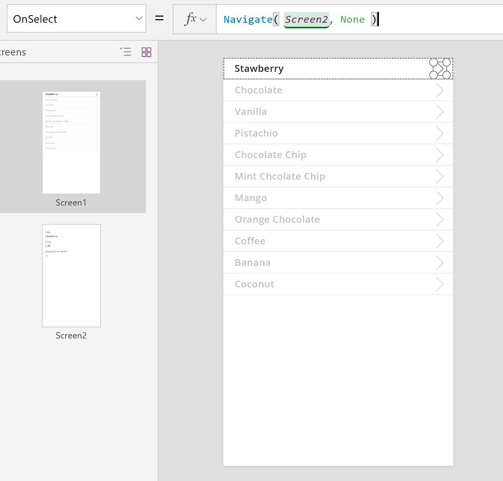Viewport: 503px width, 481px height.
Task: Select the Screen1 thumbnail
Action: (x=71, y=143)
